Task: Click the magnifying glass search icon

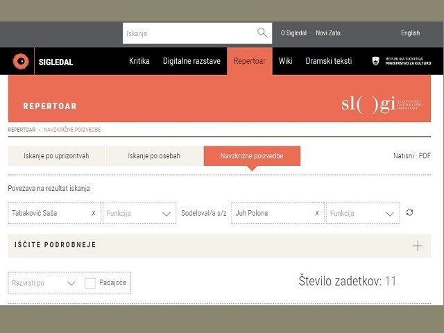Action: point(262,33)
